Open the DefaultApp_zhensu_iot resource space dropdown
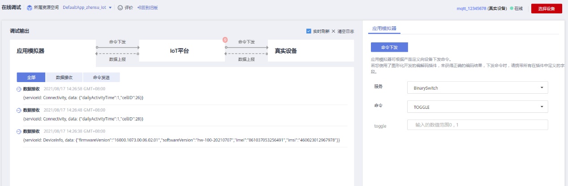 (x=87, y=8)
